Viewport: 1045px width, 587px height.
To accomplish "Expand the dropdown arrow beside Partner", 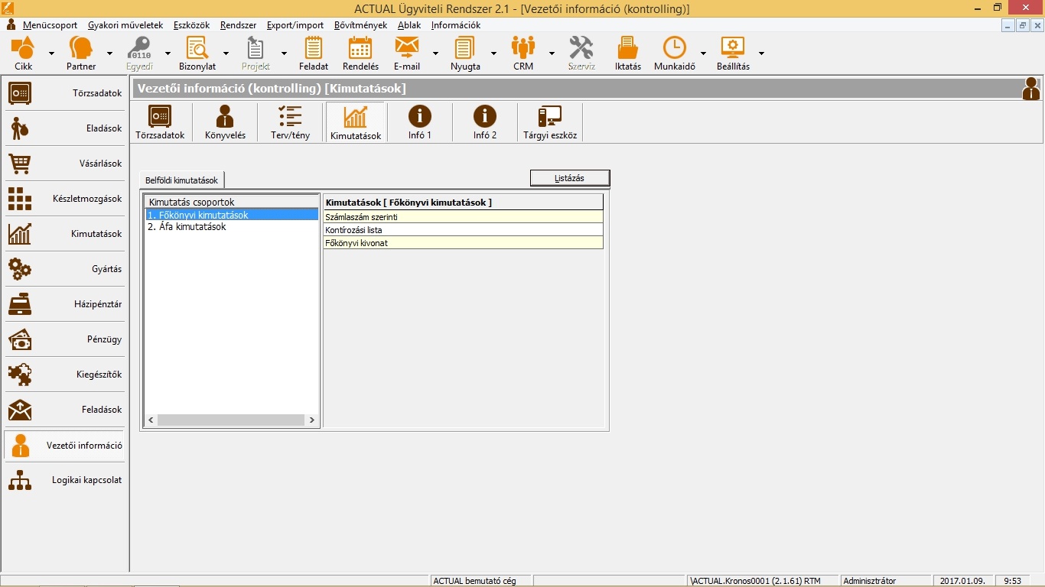I will (x=109, y=54).
